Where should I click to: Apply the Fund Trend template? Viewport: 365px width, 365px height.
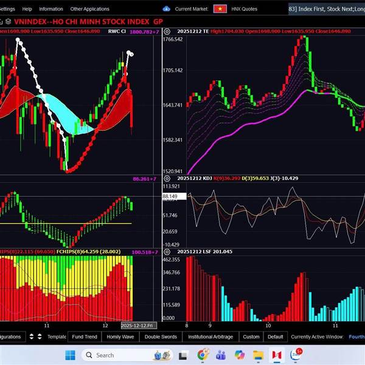coord(84,336)
